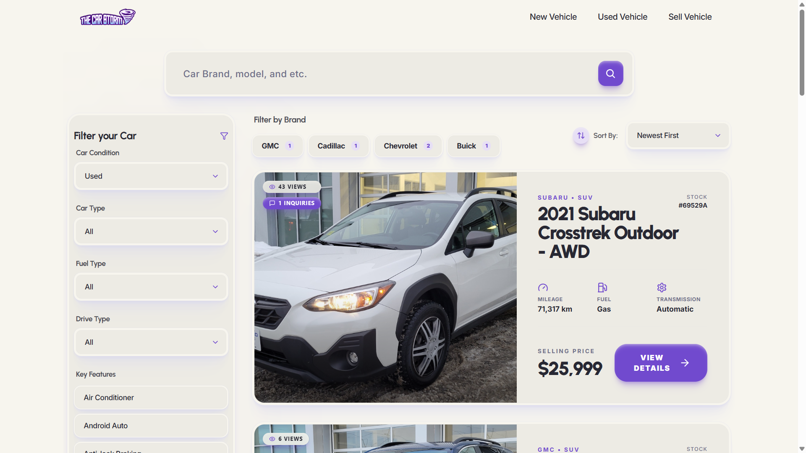Click the page vertical scrollbar
This screenshot has height=453, width=806.
(x=802, y=52)
